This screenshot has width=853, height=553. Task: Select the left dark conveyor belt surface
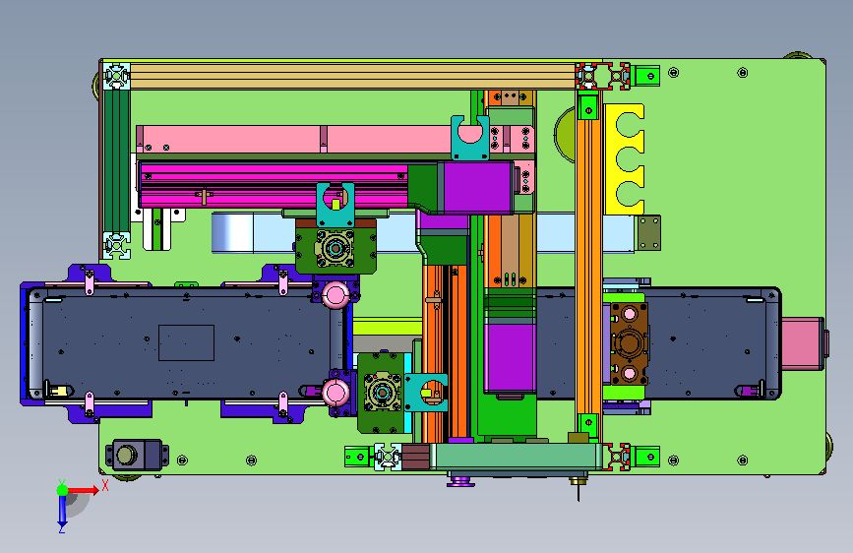click(186, 344)
